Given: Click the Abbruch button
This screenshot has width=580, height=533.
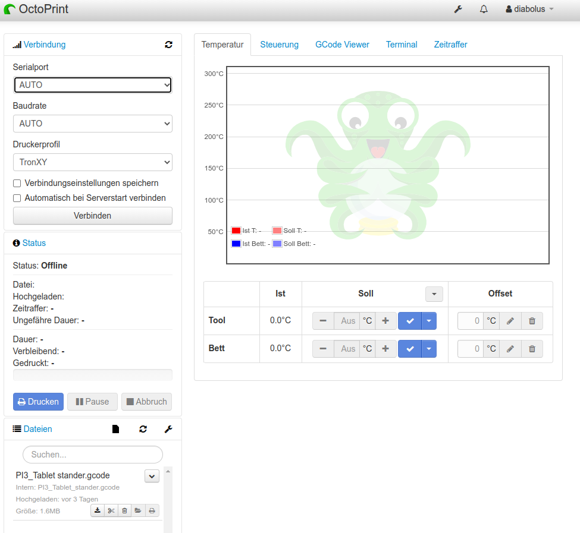Looking at the screenshot, I should 146,402.
